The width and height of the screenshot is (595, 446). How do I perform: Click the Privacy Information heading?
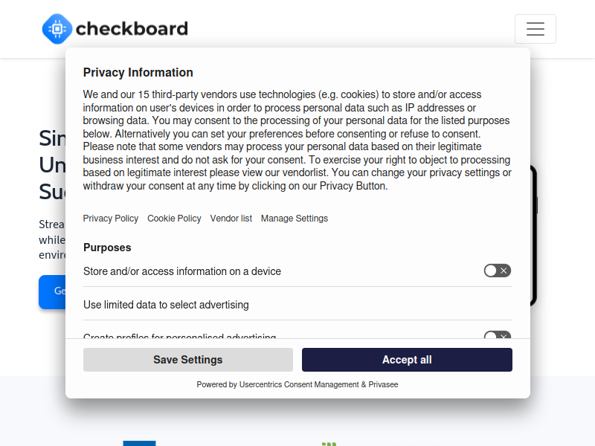click(x=138, y=72)
